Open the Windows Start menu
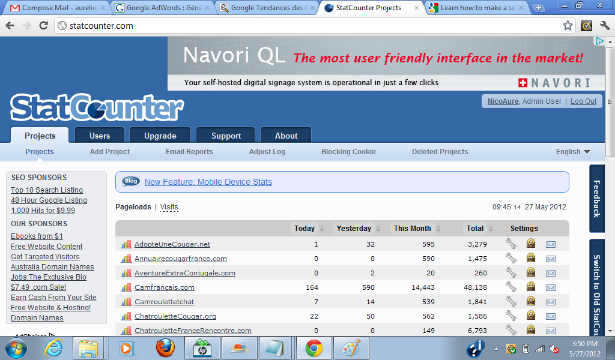 [x=16, y=348]
